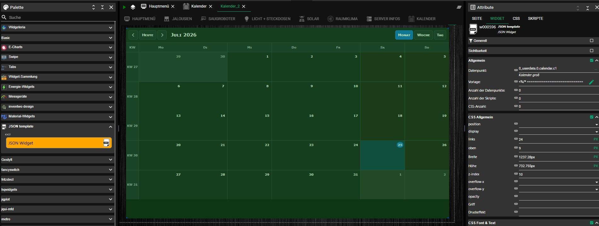
Task: Click the light bulb icon for Licht + Steckdosen
Action: click(x=247, y=19)
